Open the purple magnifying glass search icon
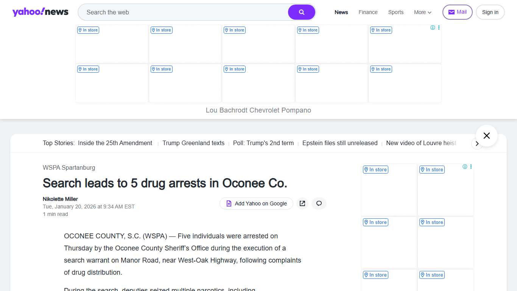The width and height of the screenshot is (517, 291). coord(301,12)
